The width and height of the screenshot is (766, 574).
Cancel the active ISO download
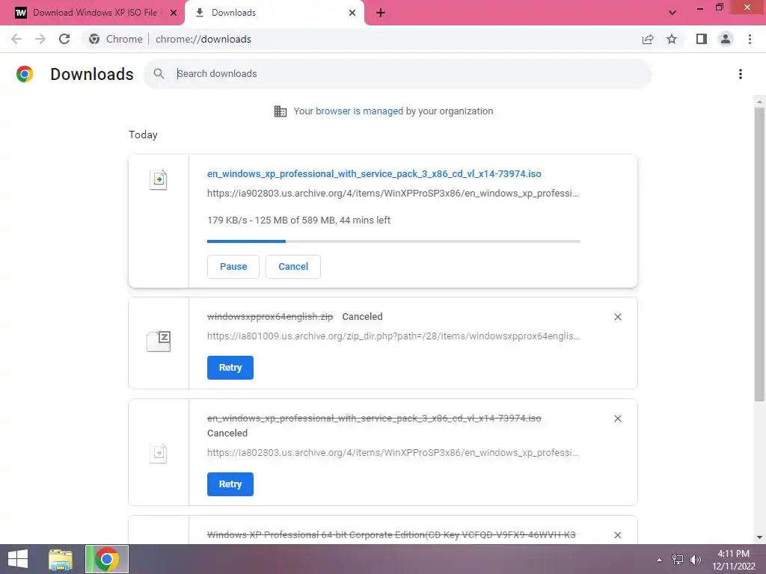[293, 267]
